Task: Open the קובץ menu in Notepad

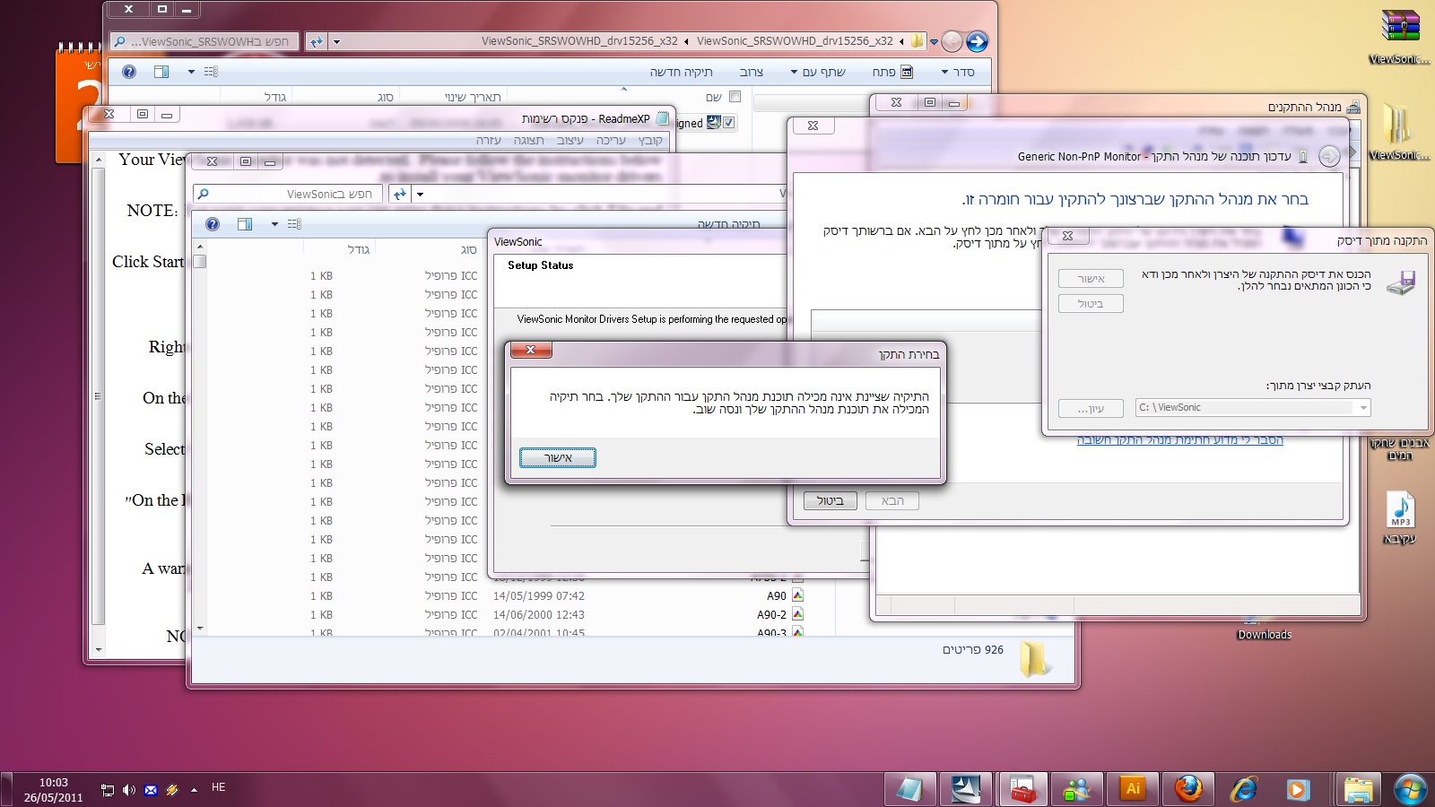Action: pos(650,140)
